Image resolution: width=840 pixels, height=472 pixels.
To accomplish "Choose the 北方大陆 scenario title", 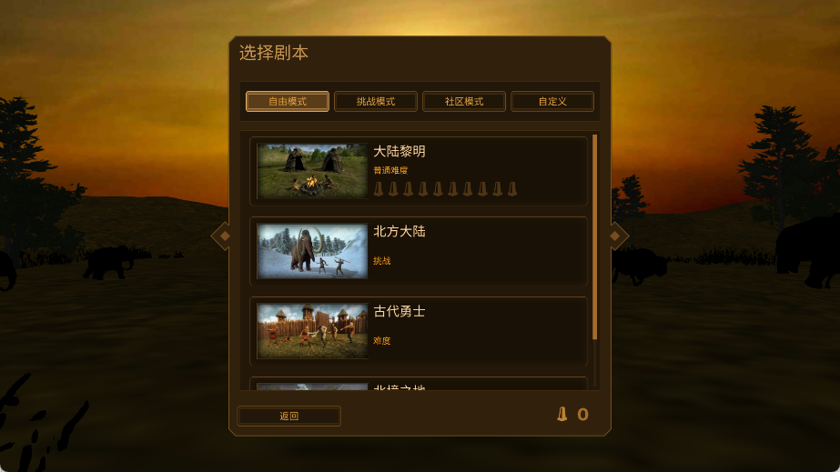I will pos(400,231).
